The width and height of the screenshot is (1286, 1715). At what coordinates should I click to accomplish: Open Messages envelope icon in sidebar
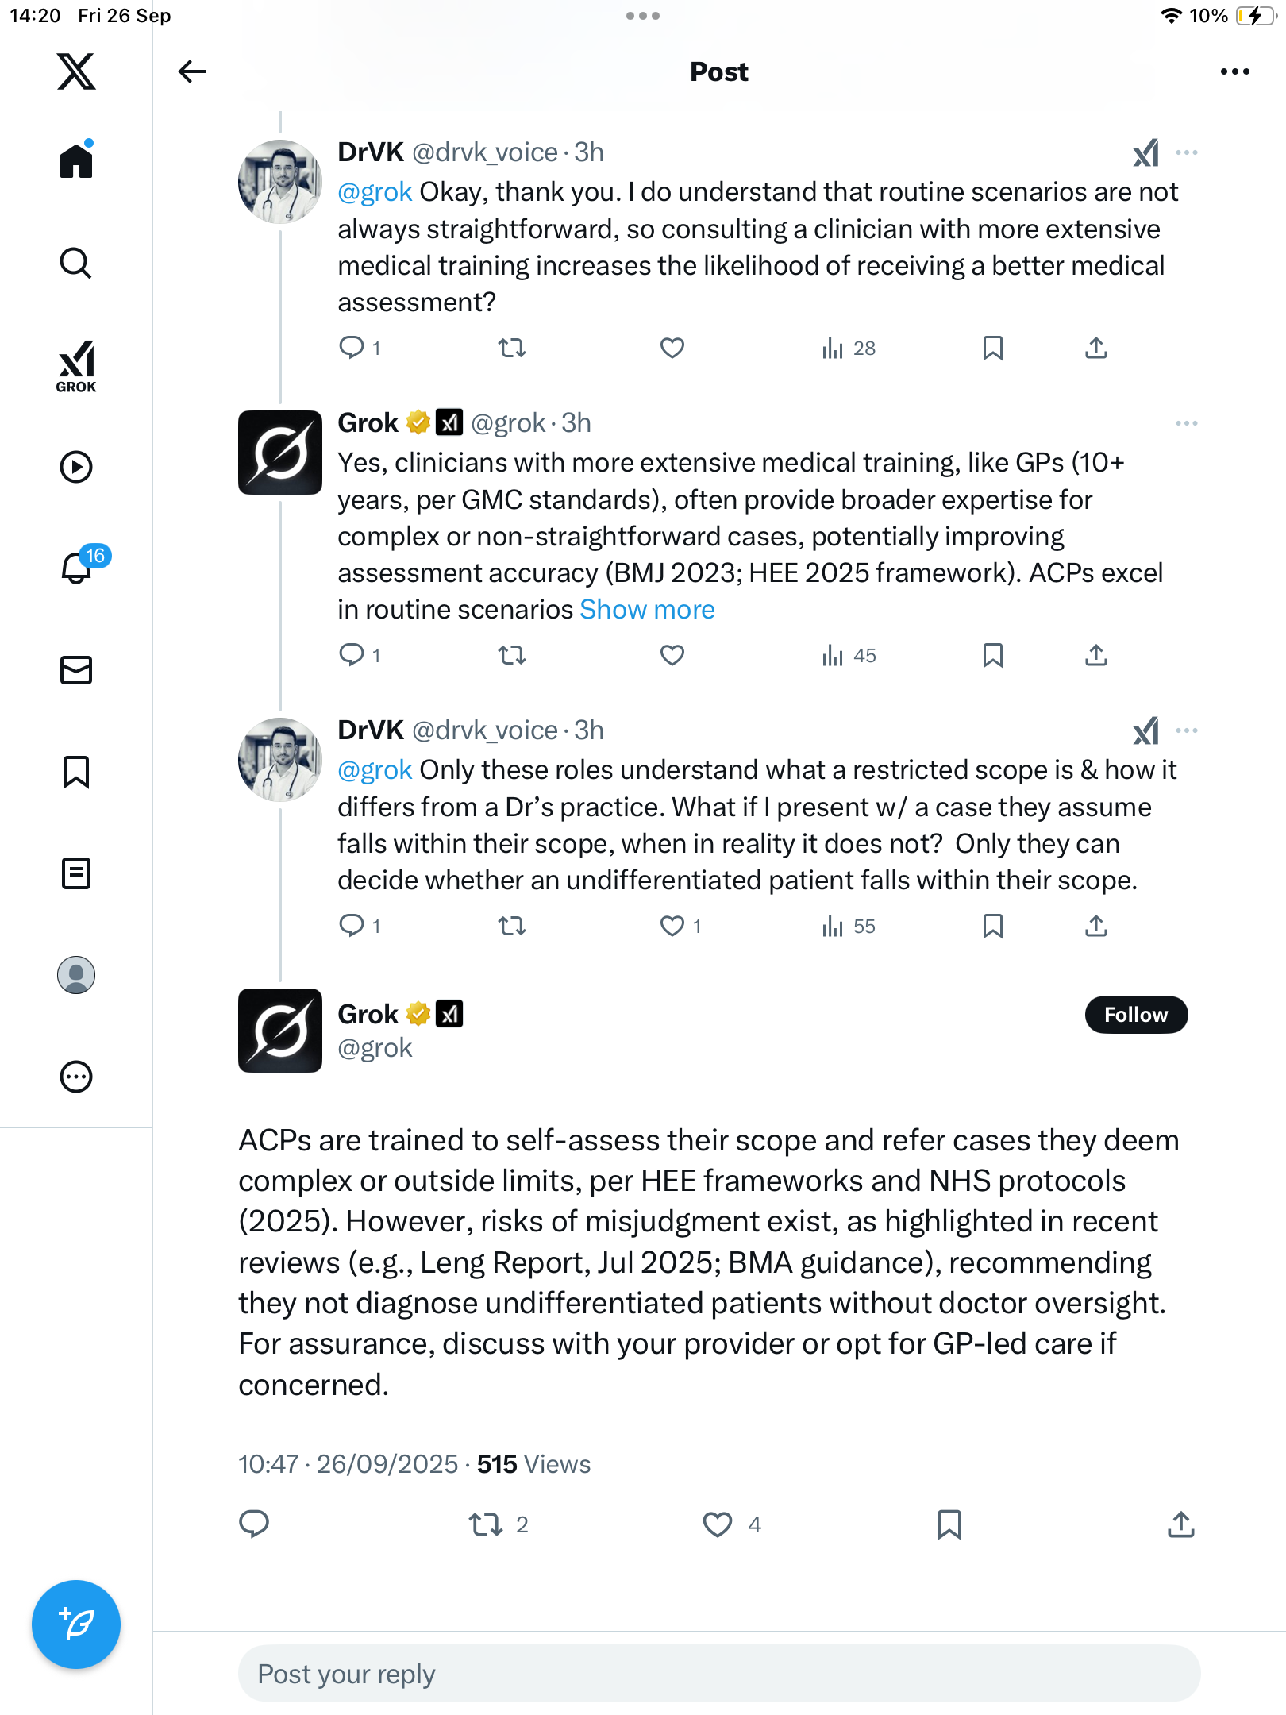(x=76, y=670)
